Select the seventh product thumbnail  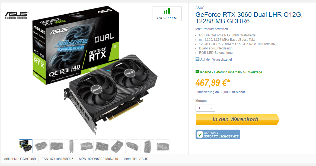coord(117,146)
